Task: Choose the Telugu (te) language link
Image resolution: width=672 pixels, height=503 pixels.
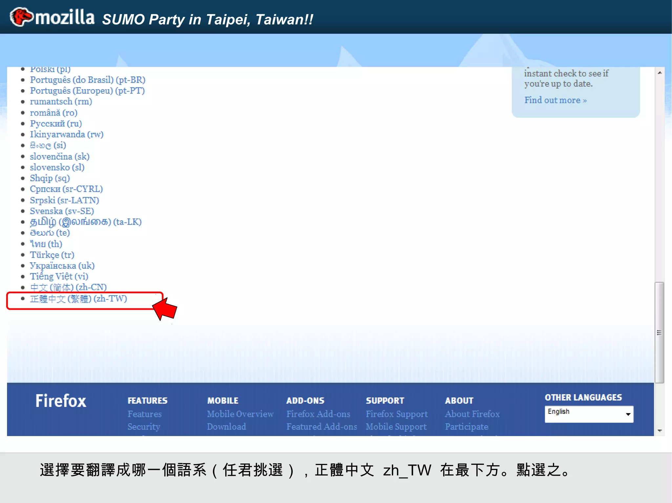Action: click(x=50, y=233)
